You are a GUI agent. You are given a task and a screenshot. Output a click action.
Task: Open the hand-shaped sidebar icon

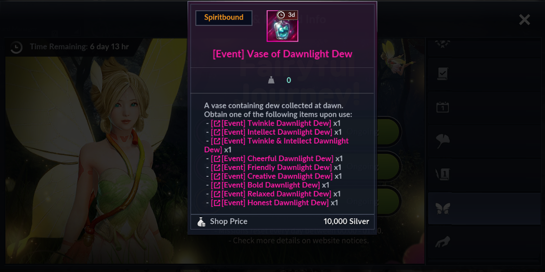[443, 242]
